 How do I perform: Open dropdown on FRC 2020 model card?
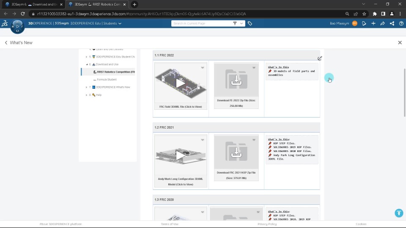pyautogui.click(x=203, y=212)
